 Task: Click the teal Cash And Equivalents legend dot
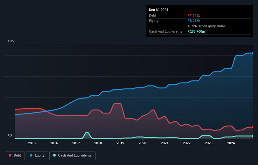[x=54, y=155]
